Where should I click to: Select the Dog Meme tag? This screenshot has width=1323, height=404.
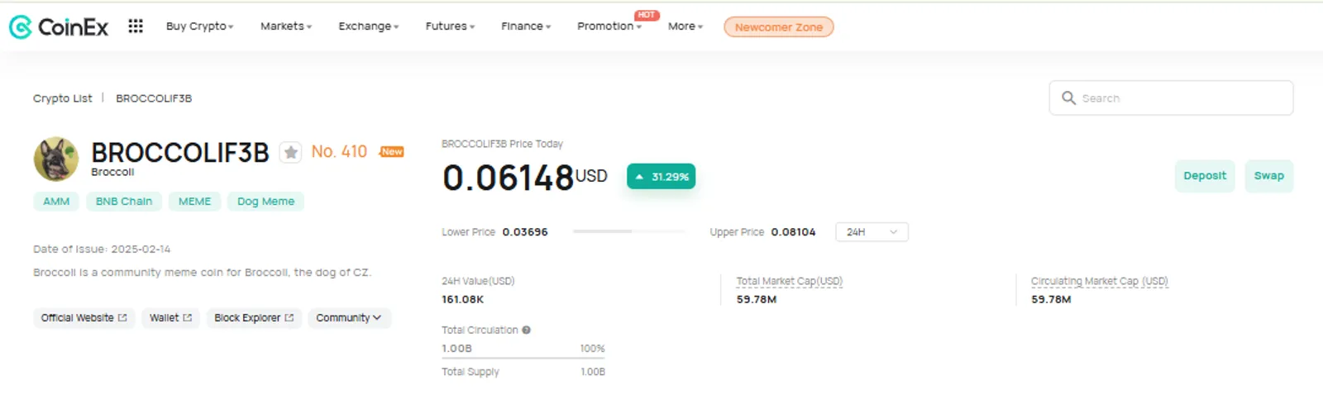point(266,202)
